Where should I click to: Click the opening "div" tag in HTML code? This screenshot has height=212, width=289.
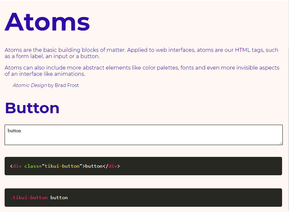[x=17, y=166]
